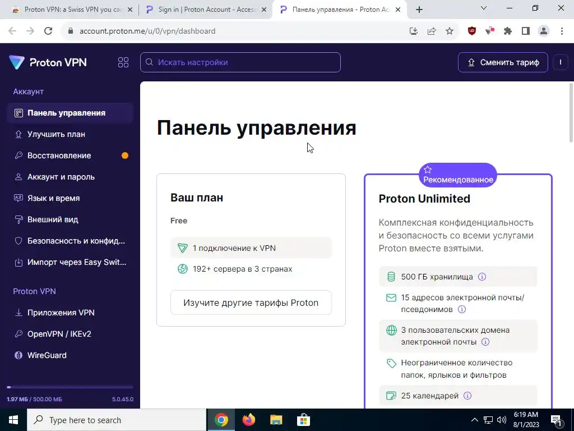The image size is (574, 431).
Task: Open a new browser tab
Action: pos(419,10)
